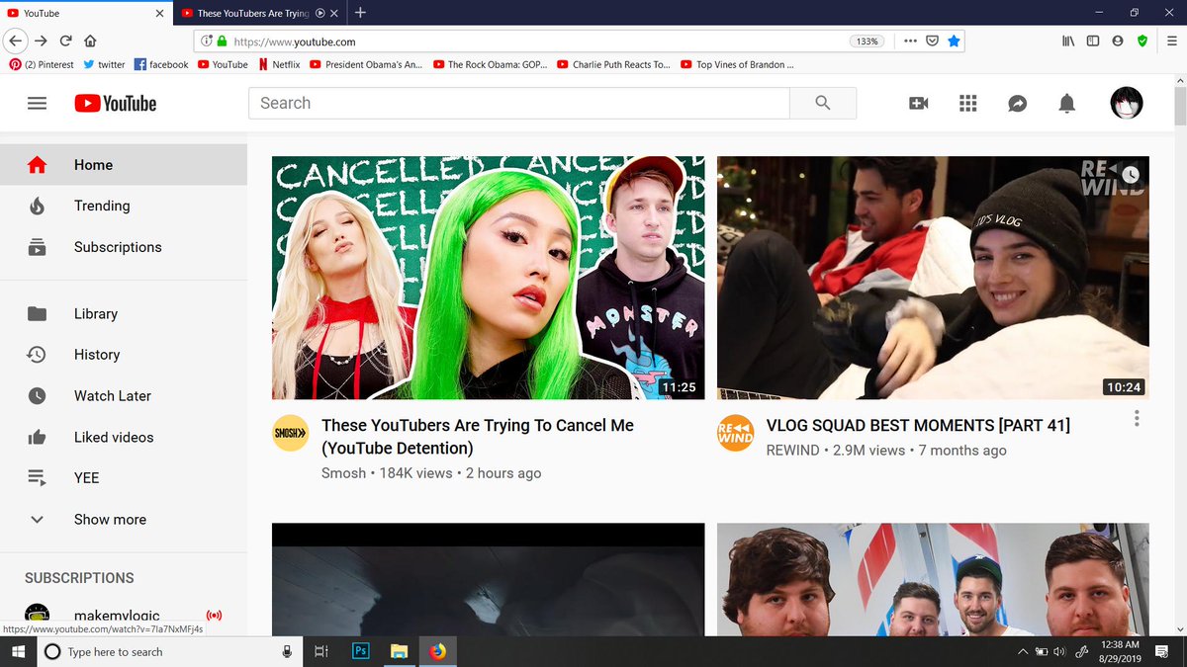Click the green shield extension icon
This screenshot has width=1187, height=667.
click(x=1142, y=42)
